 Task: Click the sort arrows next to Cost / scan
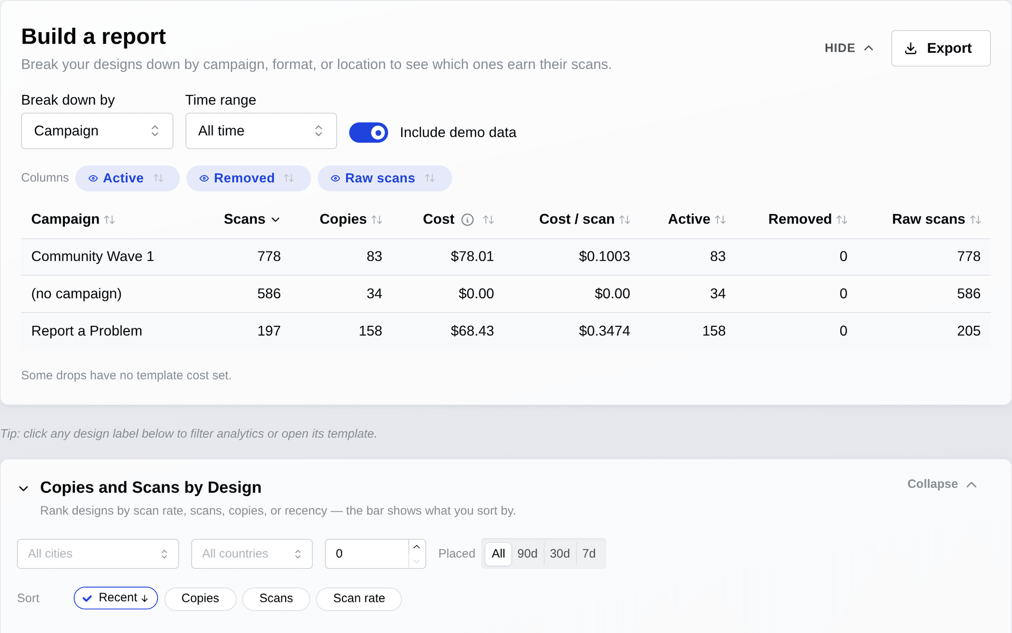pos(625,220)
